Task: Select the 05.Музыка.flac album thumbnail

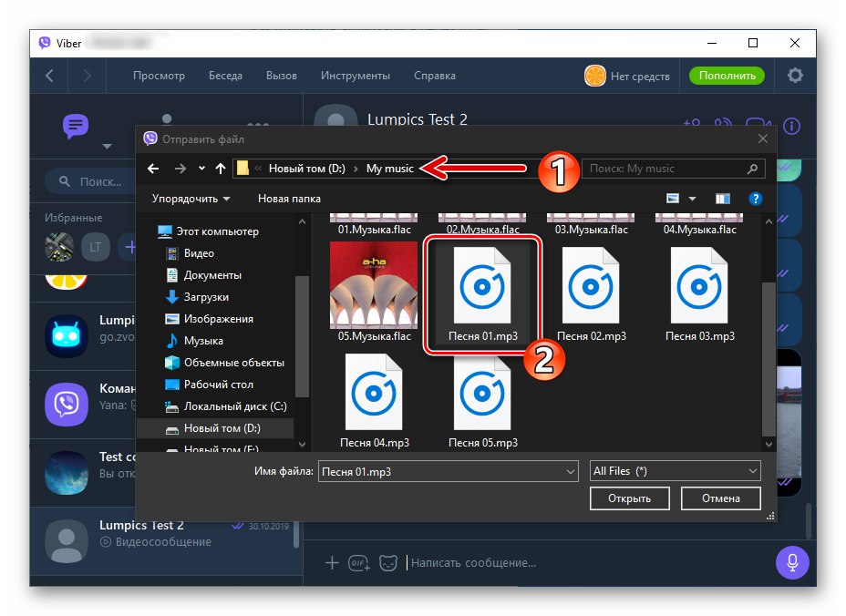Action: tap(374, 285)
